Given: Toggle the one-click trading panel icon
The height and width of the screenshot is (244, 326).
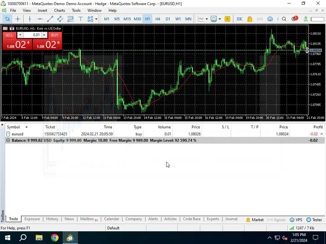Looking at the screenshot, I should tap(12, 28).
